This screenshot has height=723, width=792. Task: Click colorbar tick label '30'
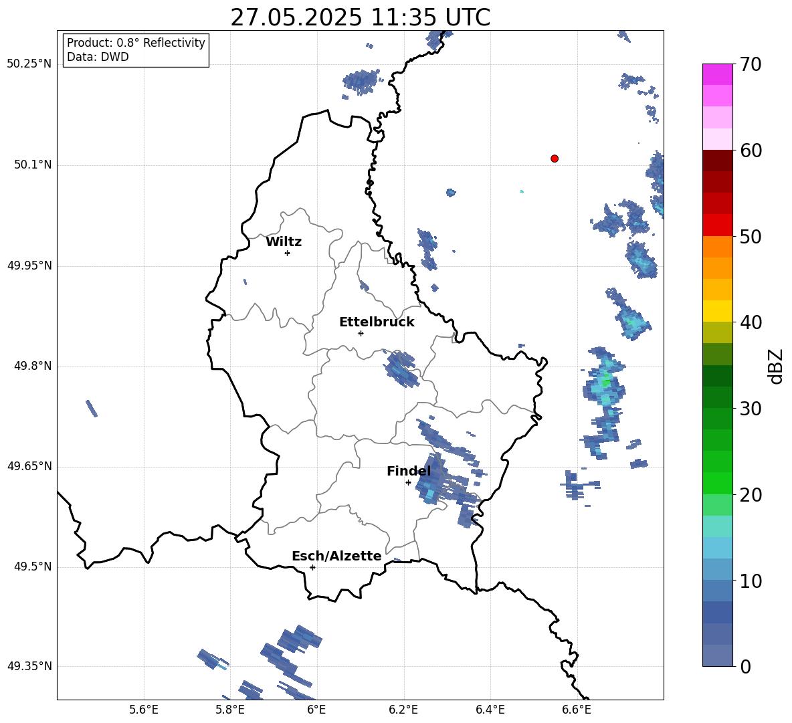pyautogui.click(x=751, y=409)
